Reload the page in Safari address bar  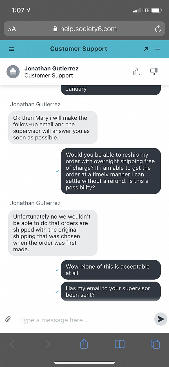(x=158, y=29)
